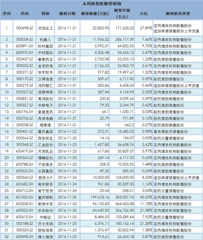Viewport: 203px width, 240px height.
Task: Click the stock name 誉衡药业
Action: 46,59
